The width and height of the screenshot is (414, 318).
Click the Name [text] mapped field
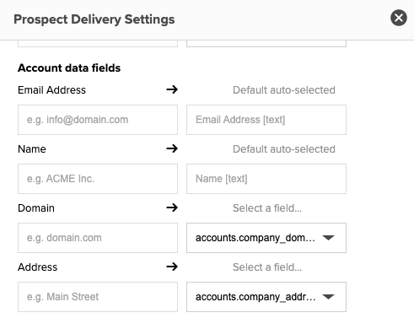pyautogui.click(x=266, y=179)
